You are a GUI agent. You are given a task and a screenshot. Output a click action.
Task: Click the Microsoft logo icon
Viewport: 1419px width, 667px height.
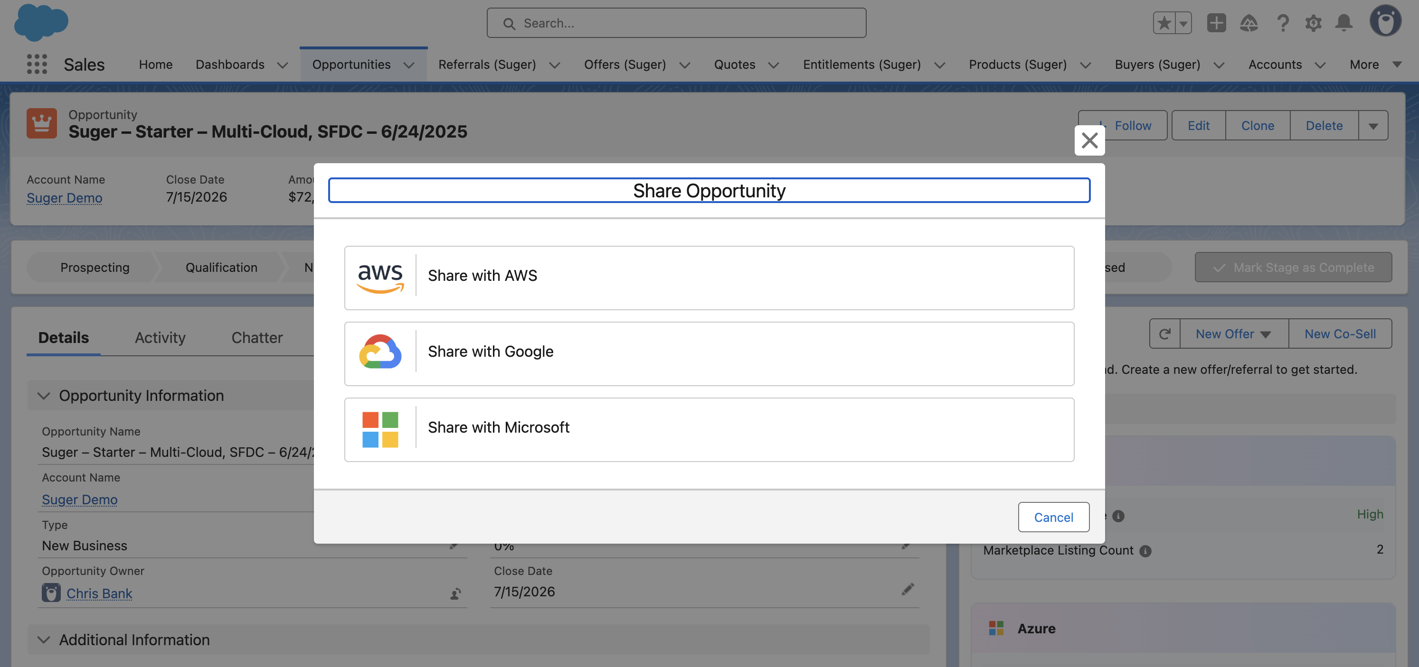[380, 429]
